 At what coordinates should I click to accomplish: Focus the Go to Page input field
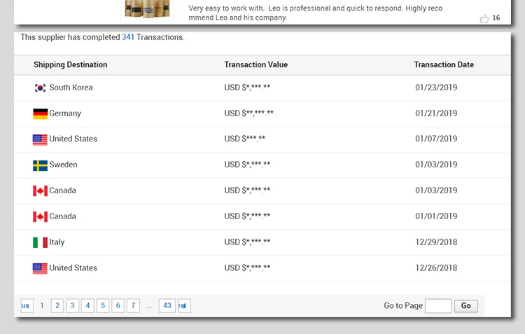(438, 306)
